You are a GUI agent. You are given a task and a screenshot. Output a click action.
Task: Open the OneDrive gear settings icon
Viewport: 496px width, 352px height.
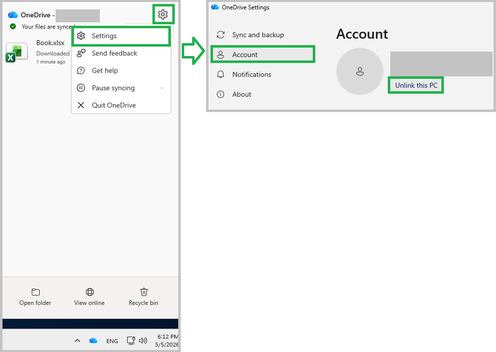[163, 14]
